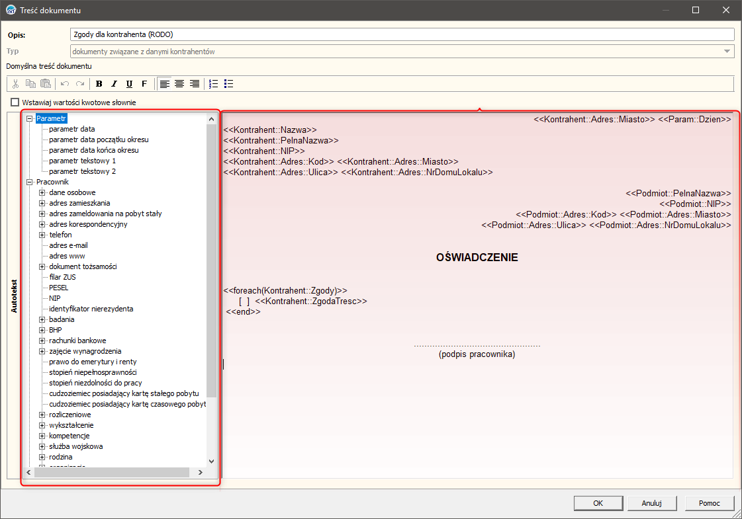Expand the dokument tożsamości node
This screenshot has width=742, height=519.
tap(42, 266)
